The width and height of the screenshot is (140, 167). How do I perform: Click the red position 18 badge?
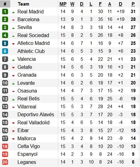point(5,146)
